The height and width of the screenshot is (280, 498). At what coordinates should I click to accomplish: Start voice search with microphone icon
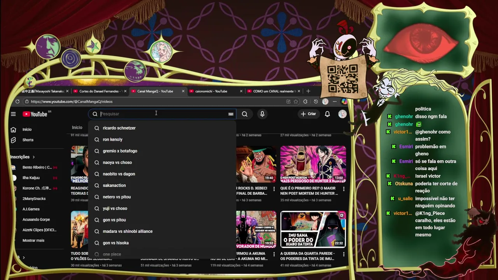262,114
